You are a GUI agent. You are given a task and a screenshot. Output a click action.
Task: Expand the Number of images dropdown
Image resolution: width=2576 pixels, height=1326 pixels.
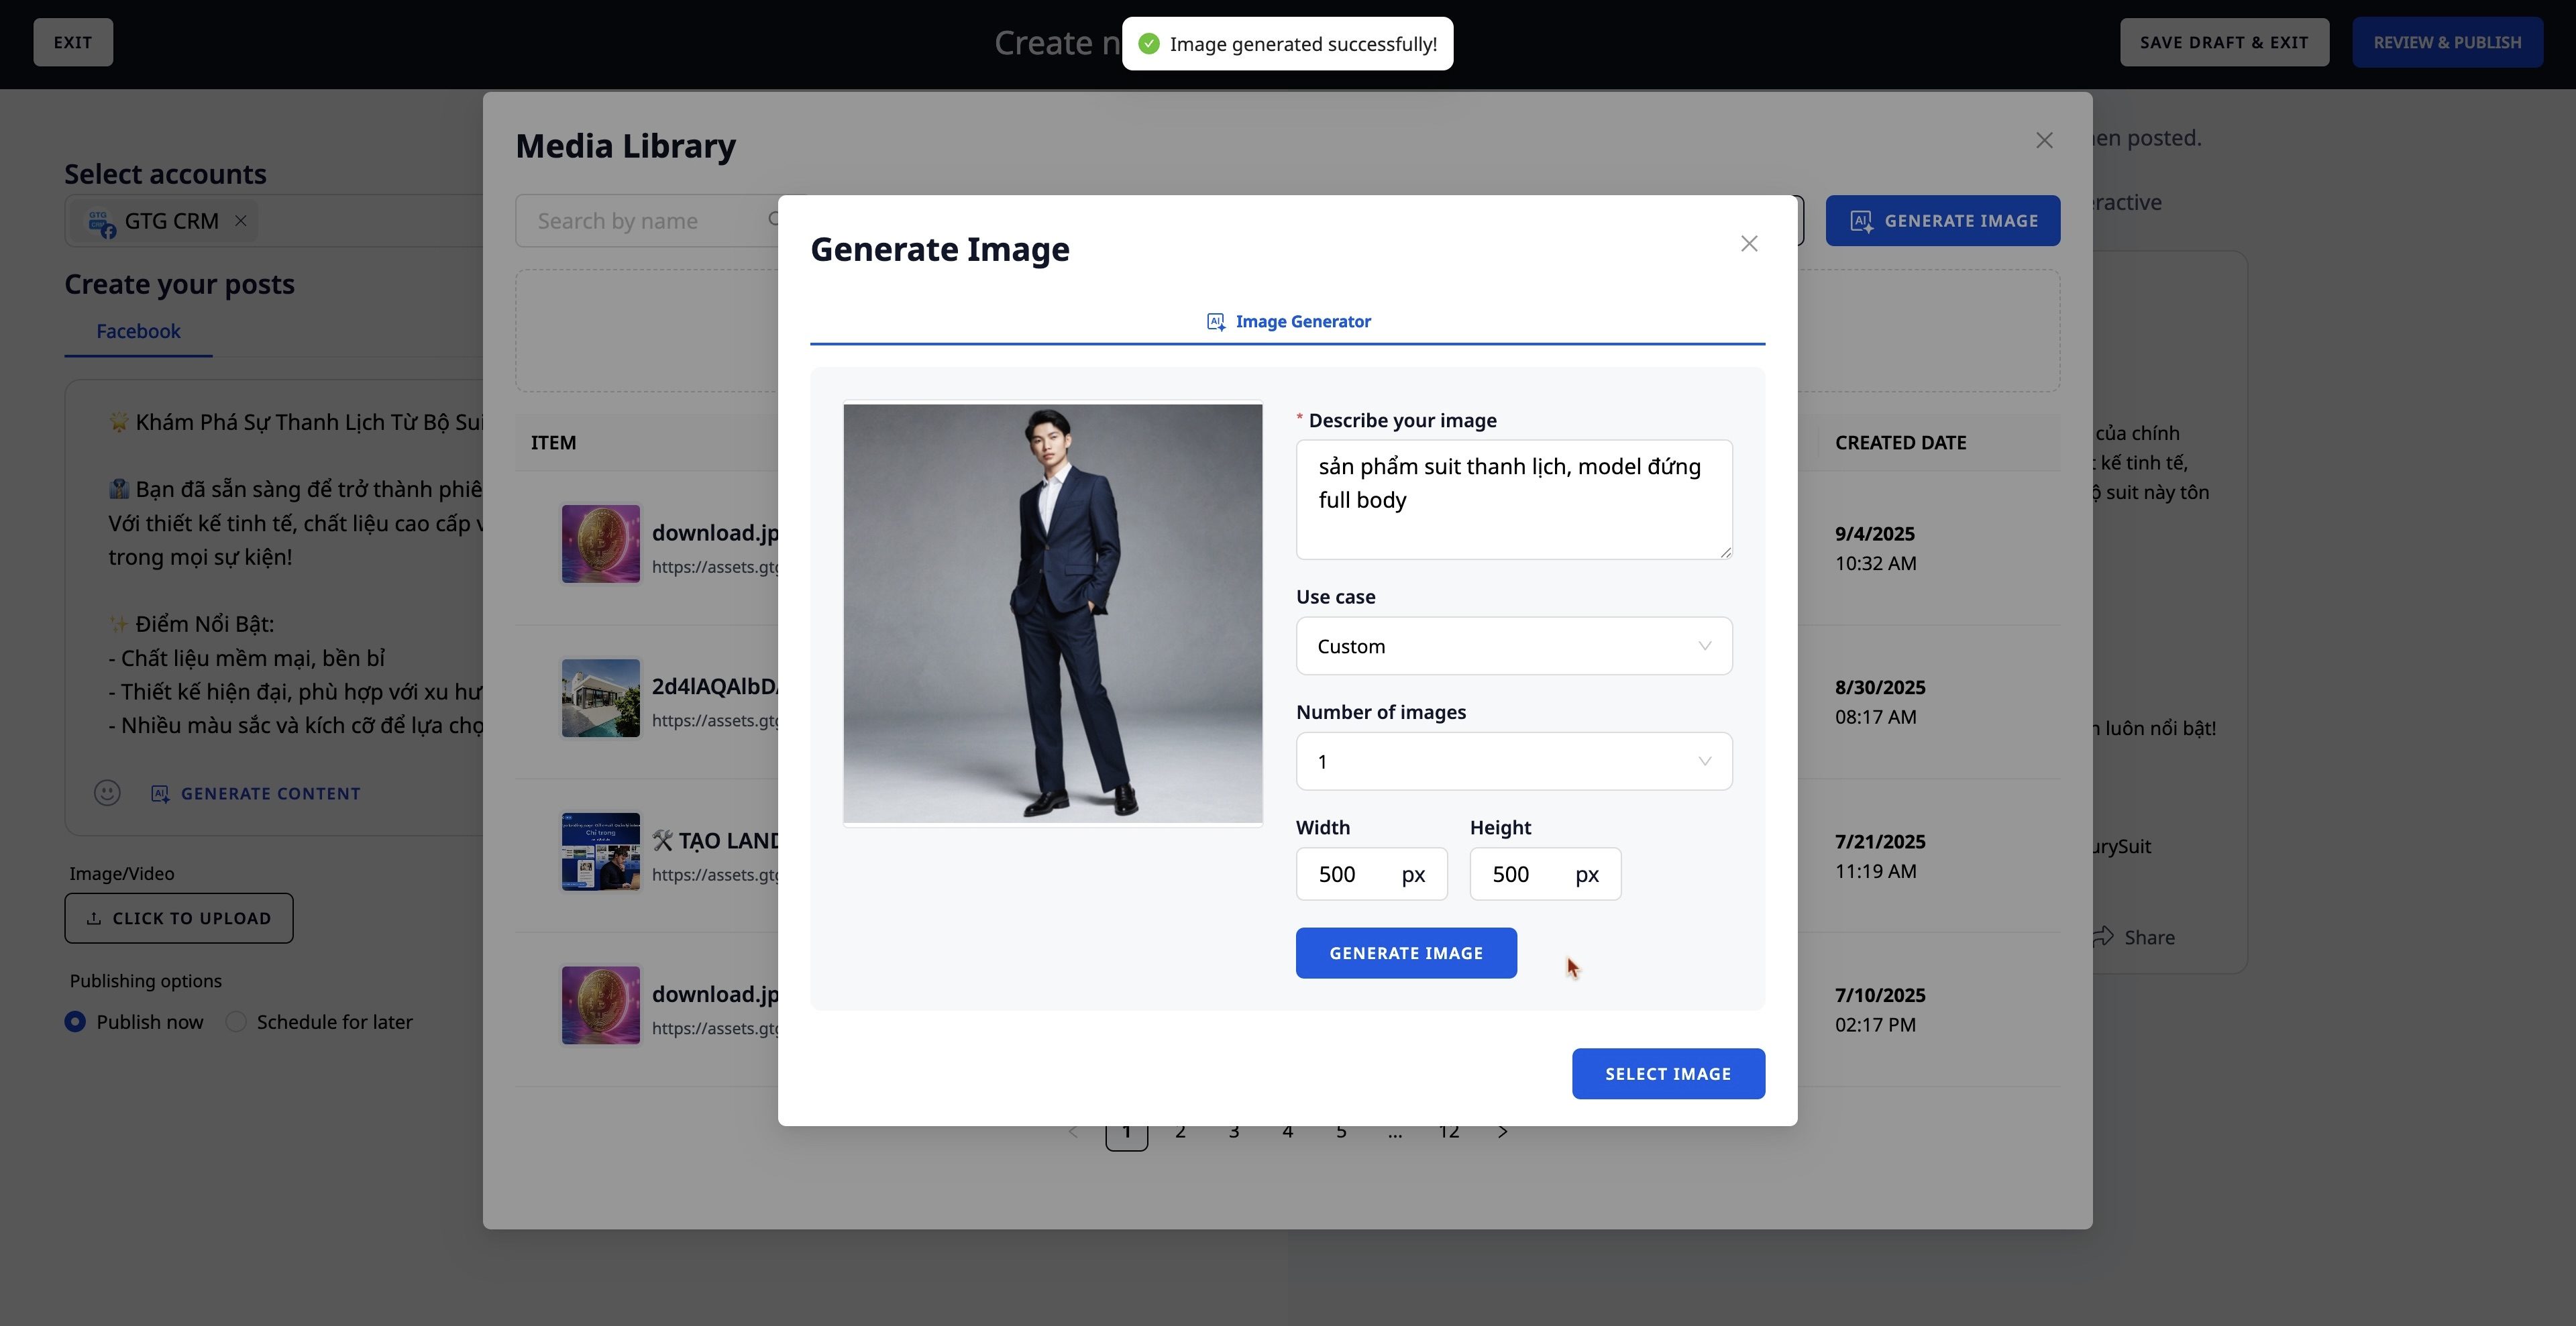(1513, 762)
